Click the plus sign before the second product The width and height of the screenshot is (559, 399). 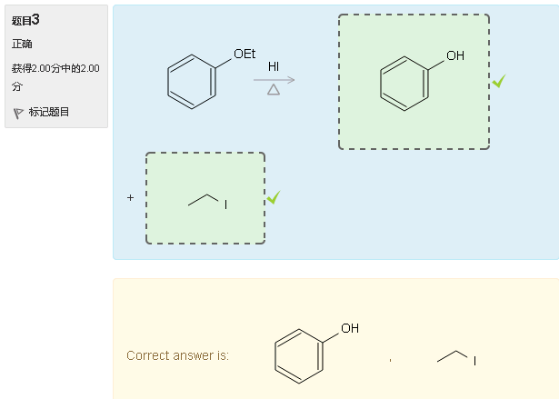[131, 197]
